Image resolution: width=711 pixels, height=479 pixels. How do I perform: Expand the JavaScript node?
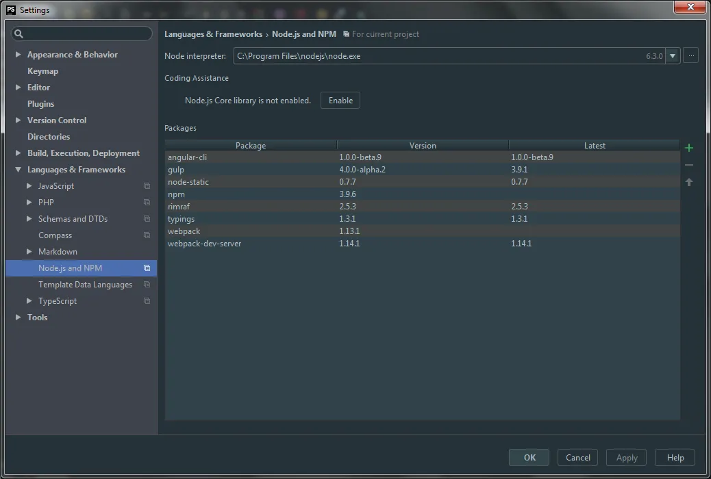29,186
